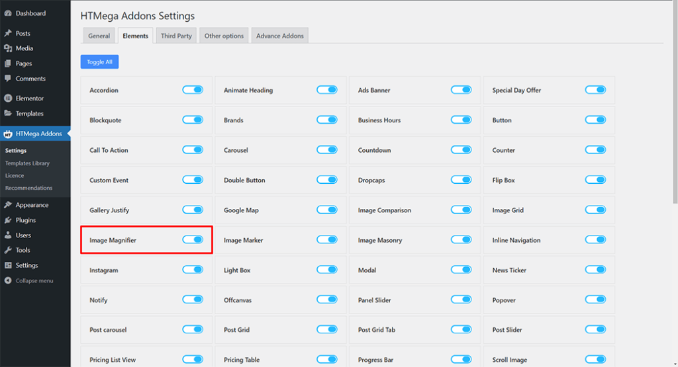Switch off the News Ticker toggle
The height and width of the screenshot is (367, 678).
pyautogui.click(x=595, y=270)
